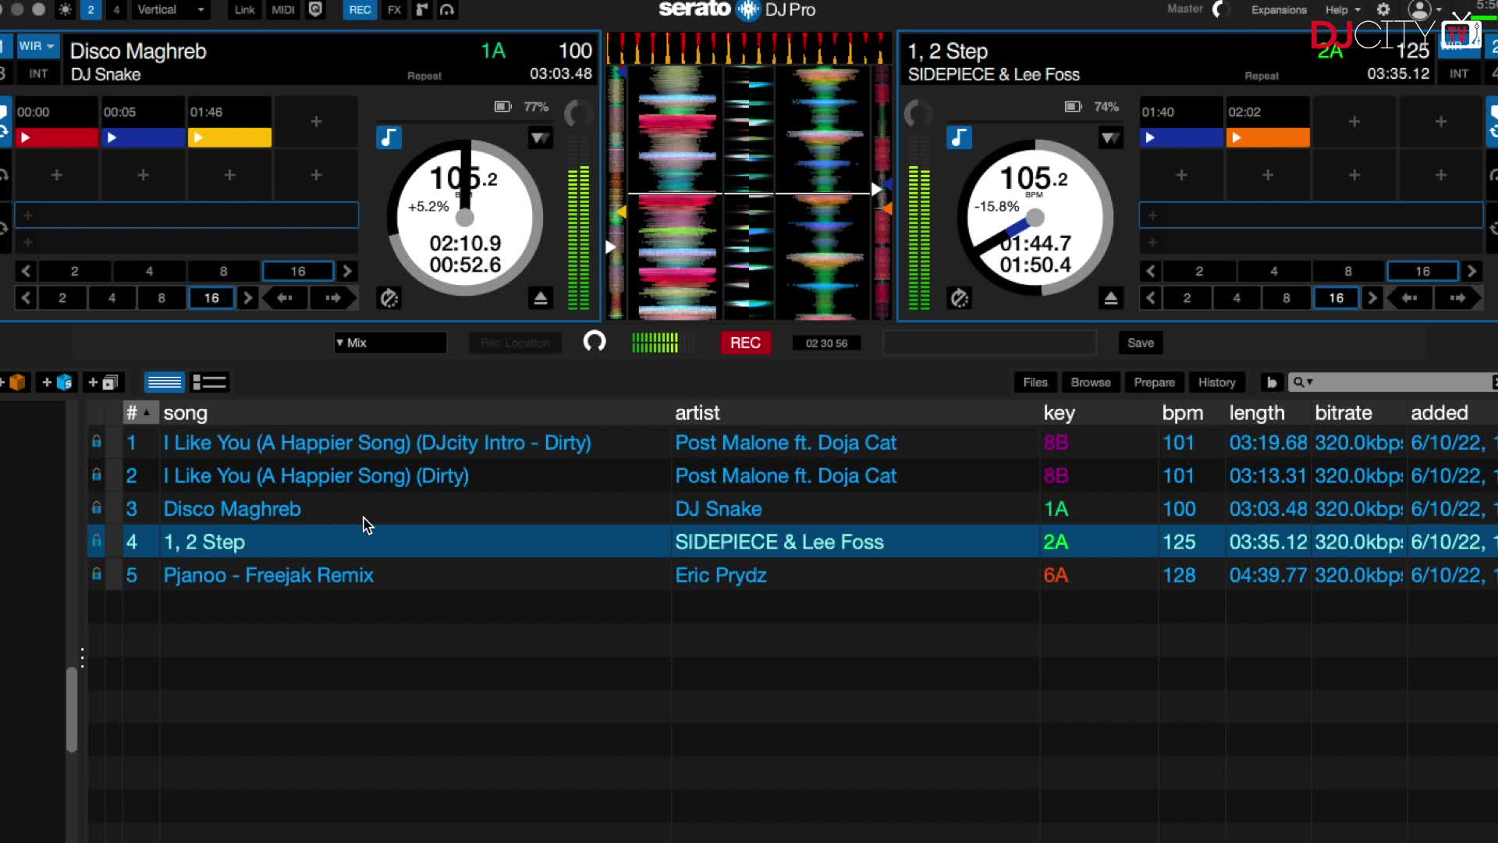1498x843 pixels.
Task: Open the Vertical display mode dropdown
Action: click(x=171, y=10)
